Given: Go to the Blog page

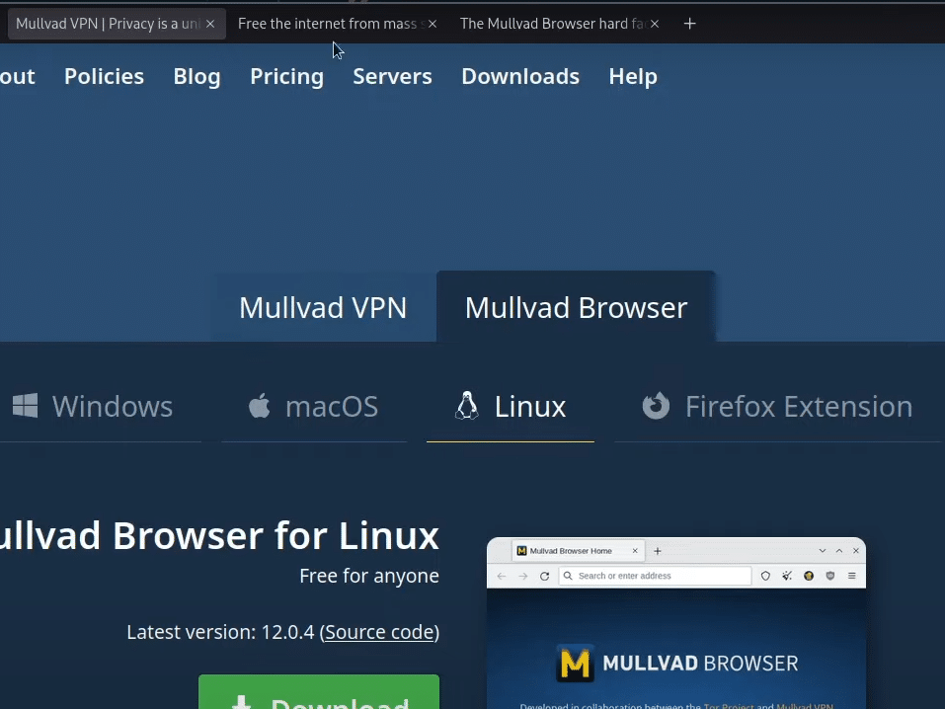Looking at the screenshot, I should click(197, 76).
